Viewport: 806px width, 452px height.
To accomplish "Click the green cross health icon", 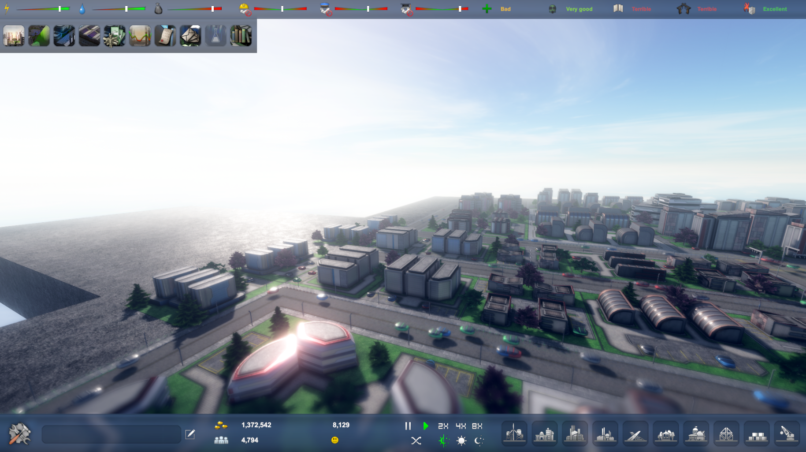I will coord(487,9).
